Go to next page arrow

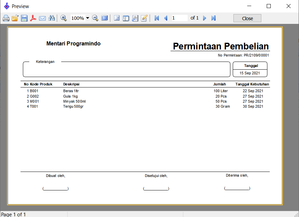click(x=204, y=18)
